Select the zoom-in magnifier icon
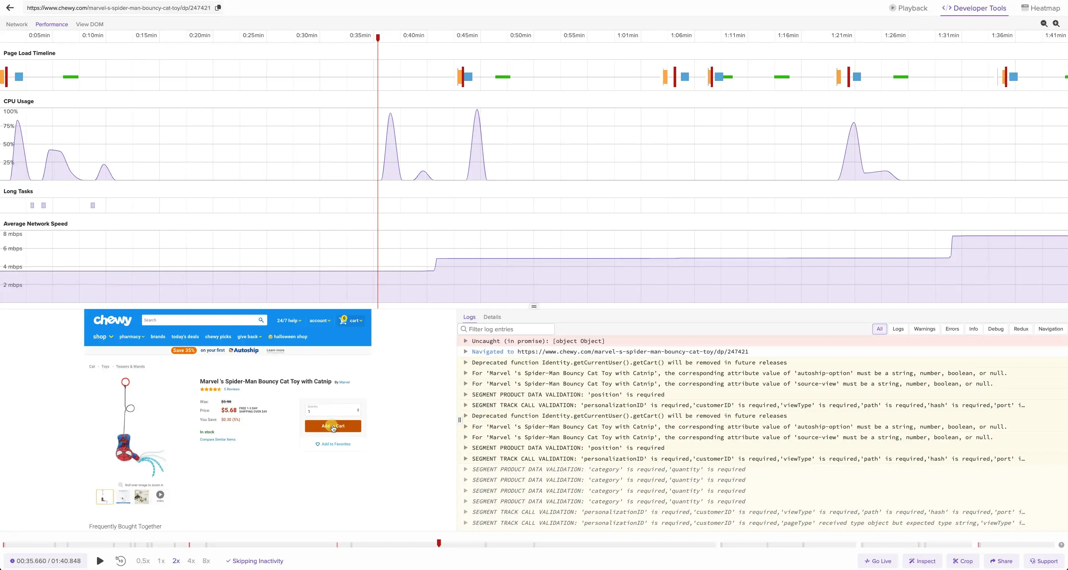Image resolution: width=1068 pixels, height=570 pixels. pos(1056,24)
